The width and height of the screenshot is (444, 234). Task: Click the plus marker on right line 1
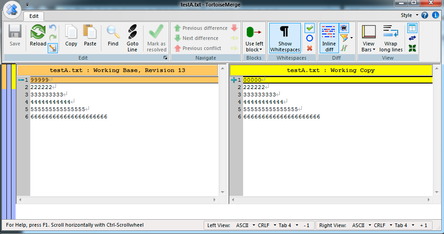(x=233, y=80)
